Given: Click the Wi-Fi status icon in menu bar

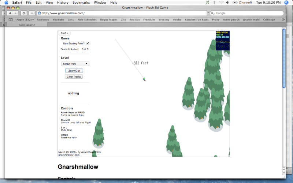Looking at the screenshot, I should pos(221,3).
